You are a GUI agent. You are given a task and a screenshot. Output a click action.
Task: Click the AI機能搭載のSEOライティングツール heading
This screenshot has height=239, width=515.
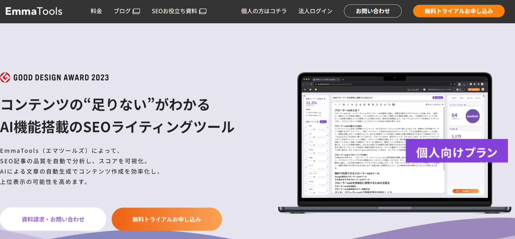click(117, 127)
